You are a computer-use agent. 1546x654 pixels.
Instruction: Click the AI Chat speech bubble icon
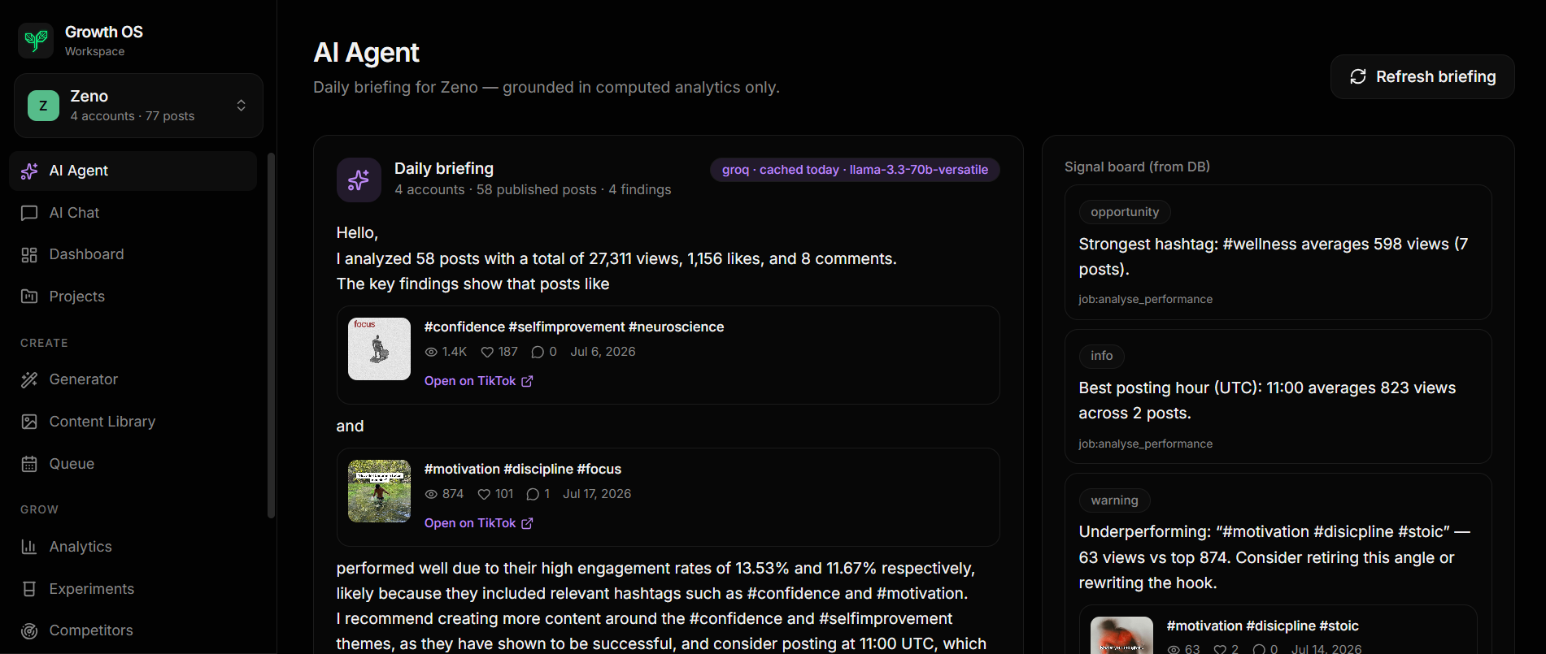click(x=29, y=213)
